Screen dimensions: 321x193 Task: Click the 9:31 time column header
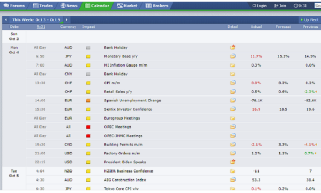coord(41,27)
